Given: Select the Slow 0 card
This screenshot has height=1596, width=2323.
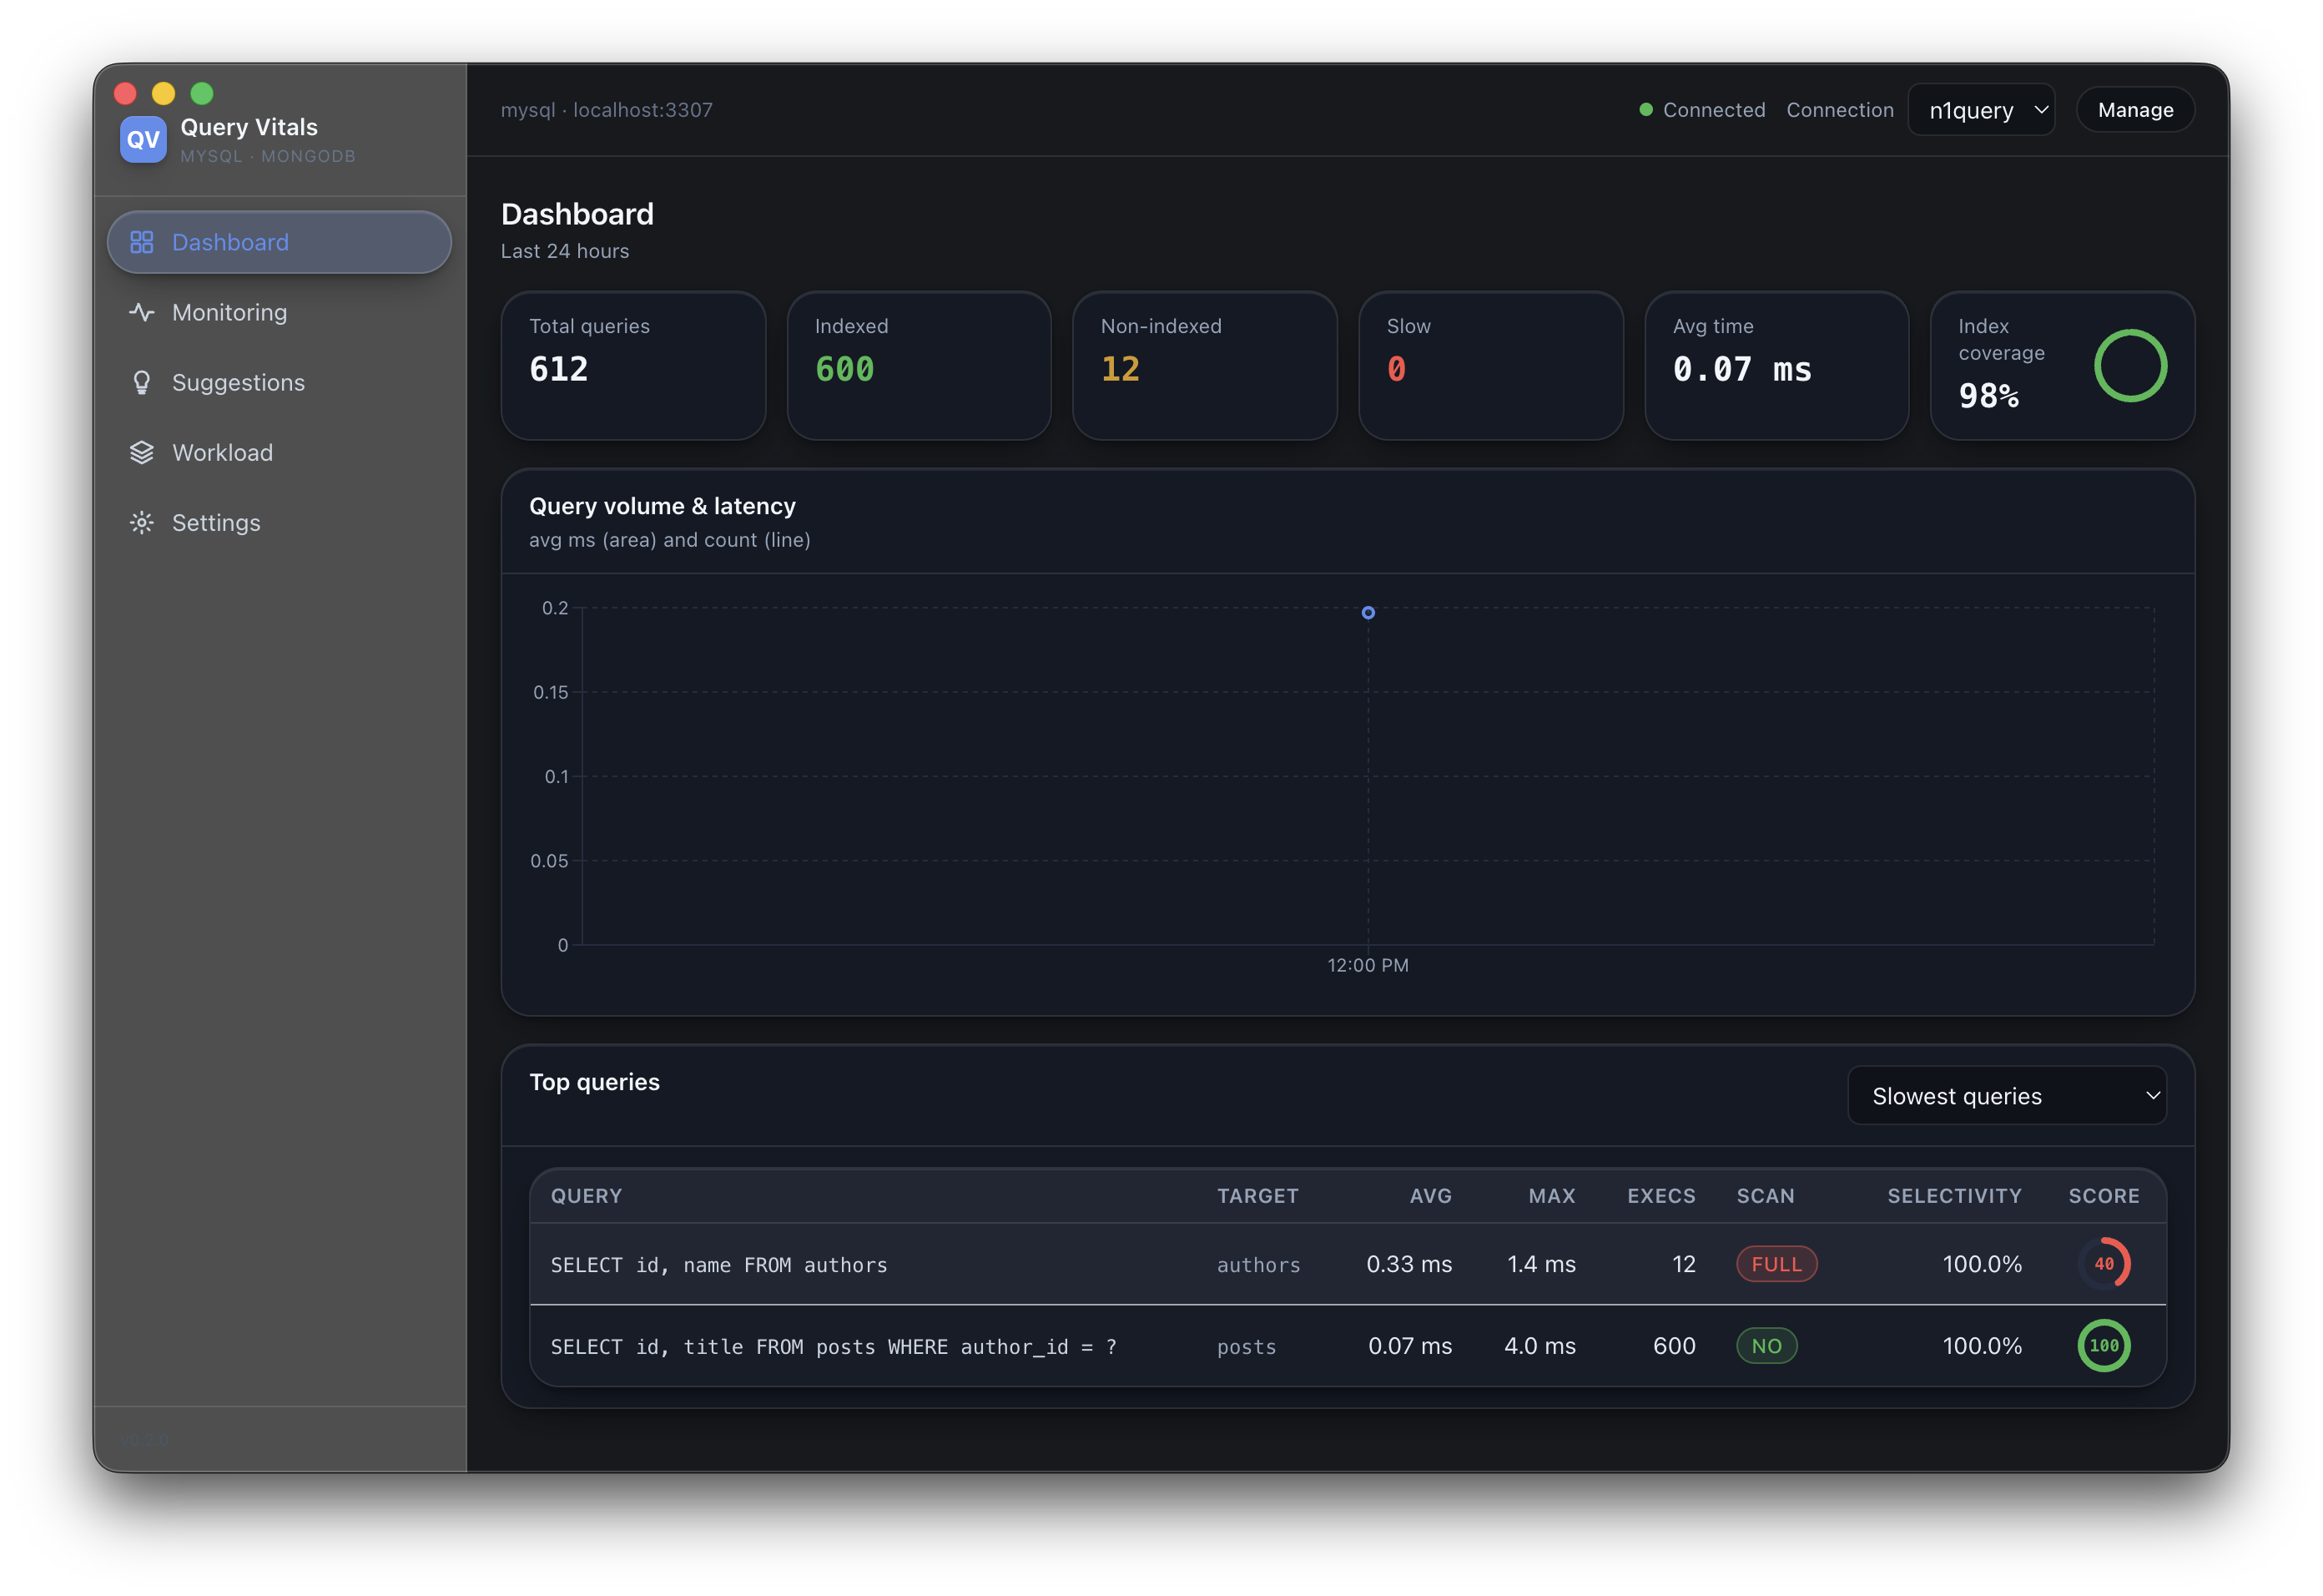Looking at the screenshot, I should click(1490, 365).
